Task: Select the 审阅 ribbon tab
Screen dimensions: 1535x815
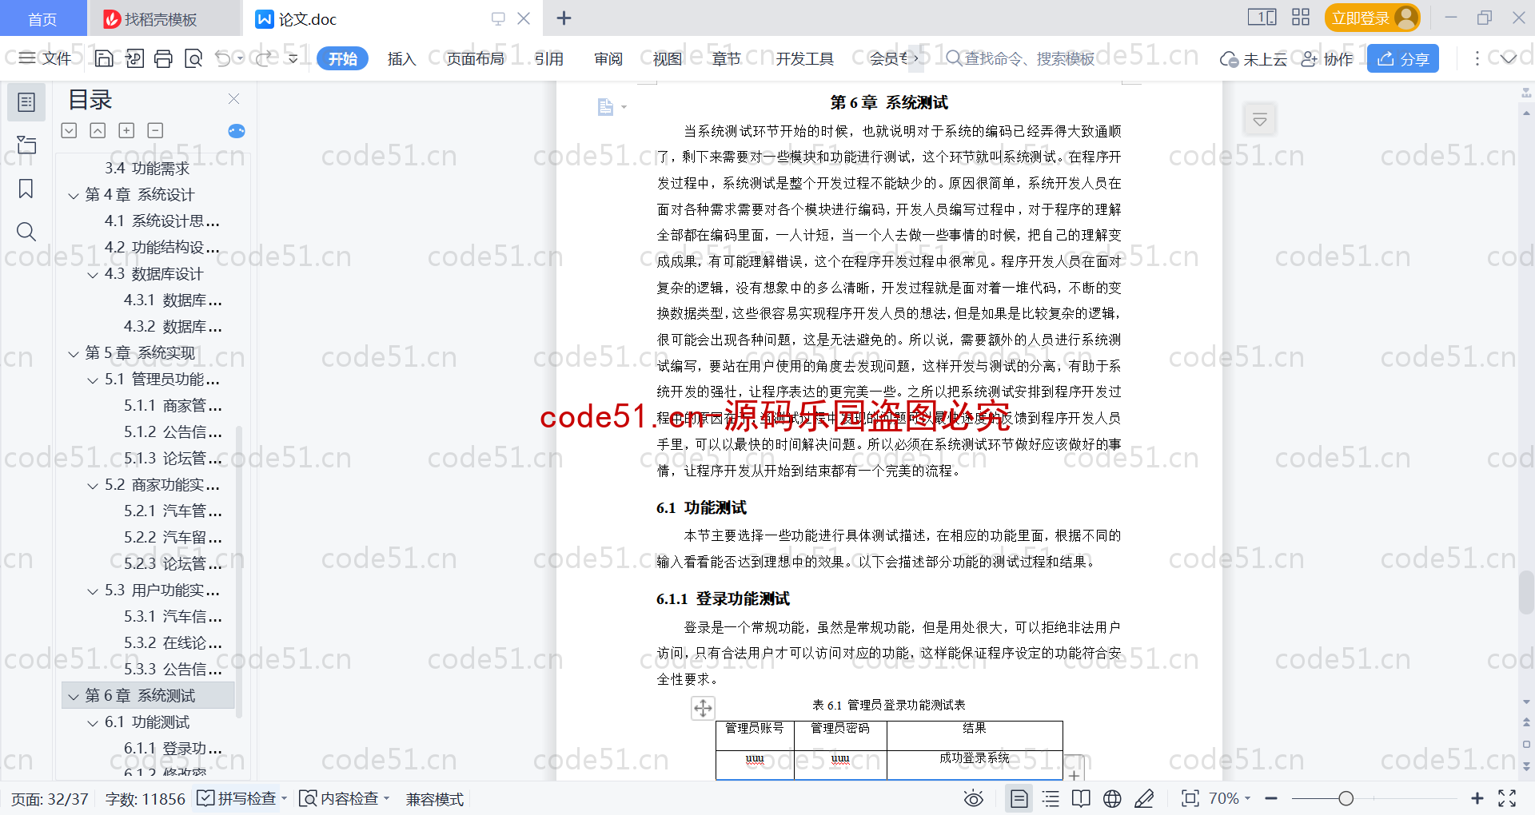Action: coord(608,58)
